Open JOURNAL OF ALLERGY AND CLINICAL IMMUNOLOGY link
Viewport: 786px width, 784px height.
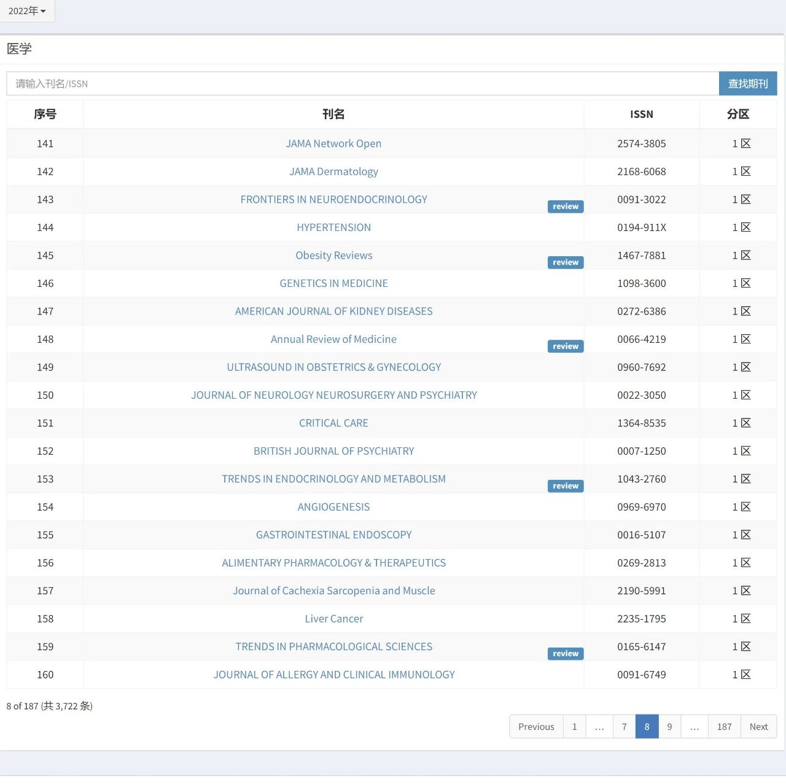333,675
